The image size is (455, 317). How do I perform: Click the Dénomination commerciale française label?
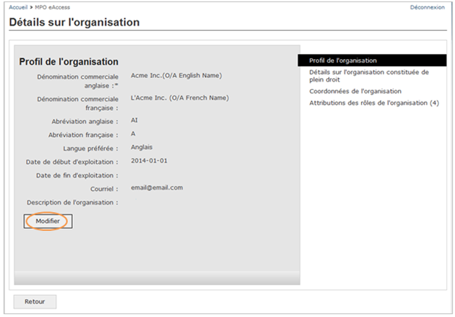coord(78,103)
